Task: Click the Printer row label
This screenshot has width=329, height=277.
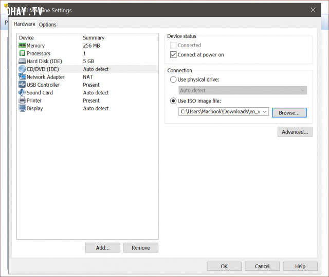Action: tap(34, 101)
